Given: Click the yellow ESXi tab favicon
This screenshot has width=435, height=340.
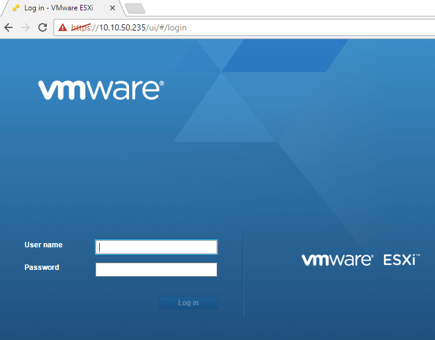Looking at the screenshot, I should 16,8.
